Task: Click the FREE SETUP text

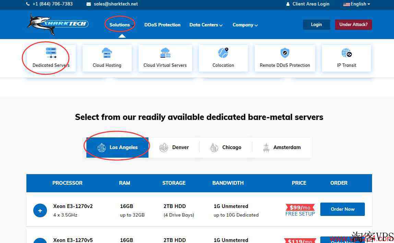Action: point(300,214)
